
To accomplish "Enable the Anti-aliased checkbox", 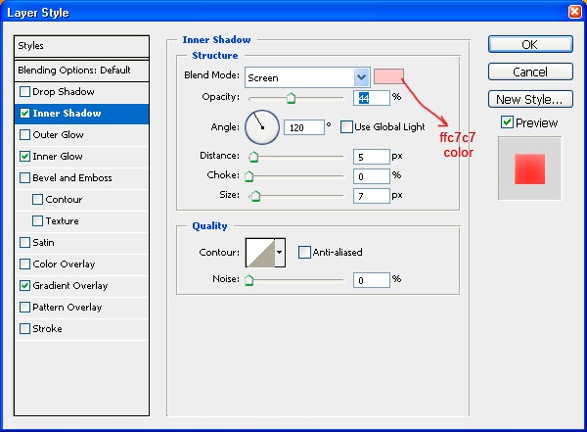I will coord(304,252).
